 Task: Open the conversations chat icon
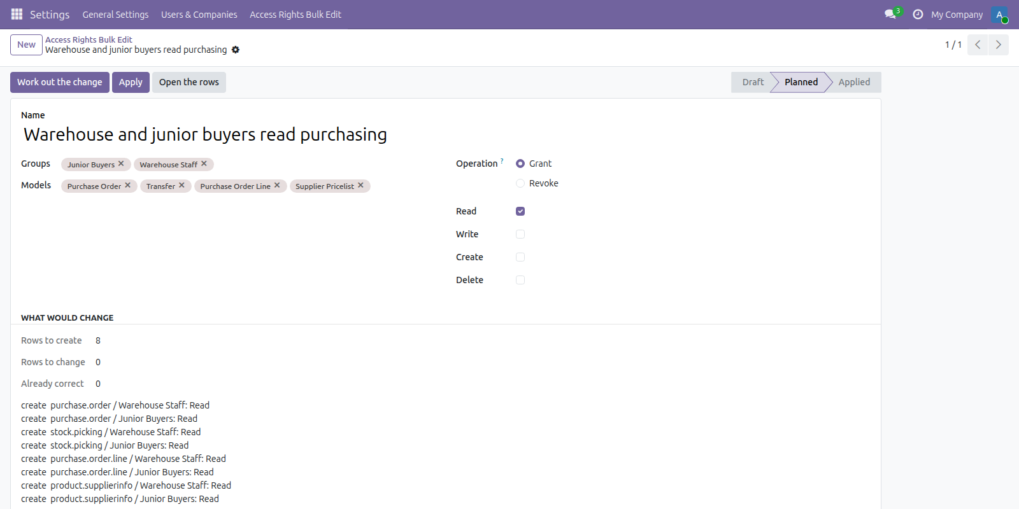coord(890,14)
